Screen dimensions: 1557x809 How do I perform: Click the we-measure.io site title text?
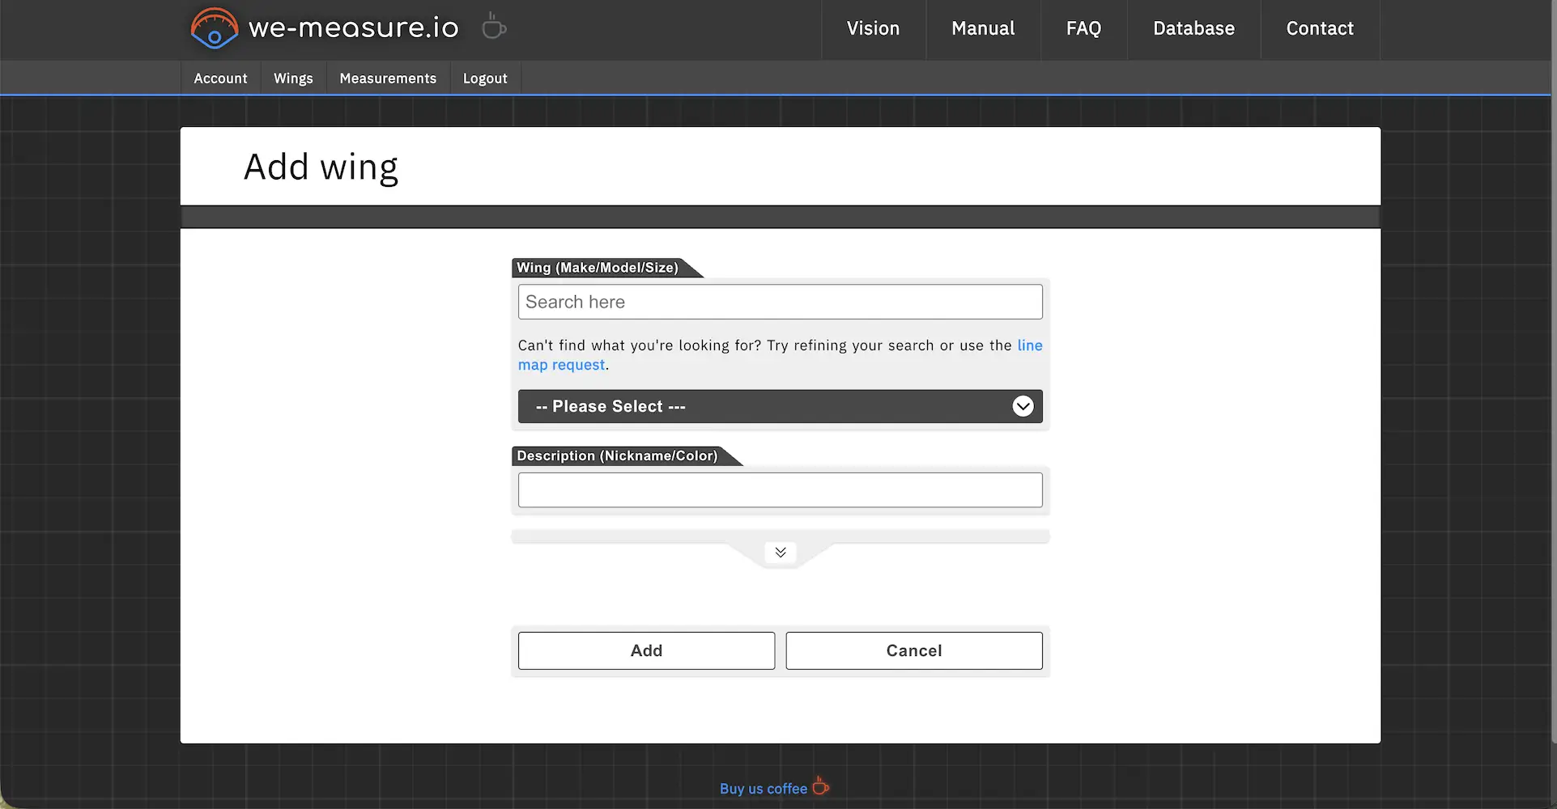click(x=354, y=28)
